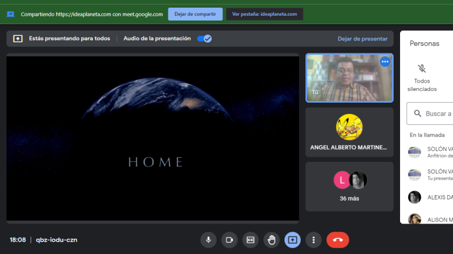453x254 pixels.
Task: Click Ver pestaña: ideaplaneta.com button
Action: (x=264, y=14)
